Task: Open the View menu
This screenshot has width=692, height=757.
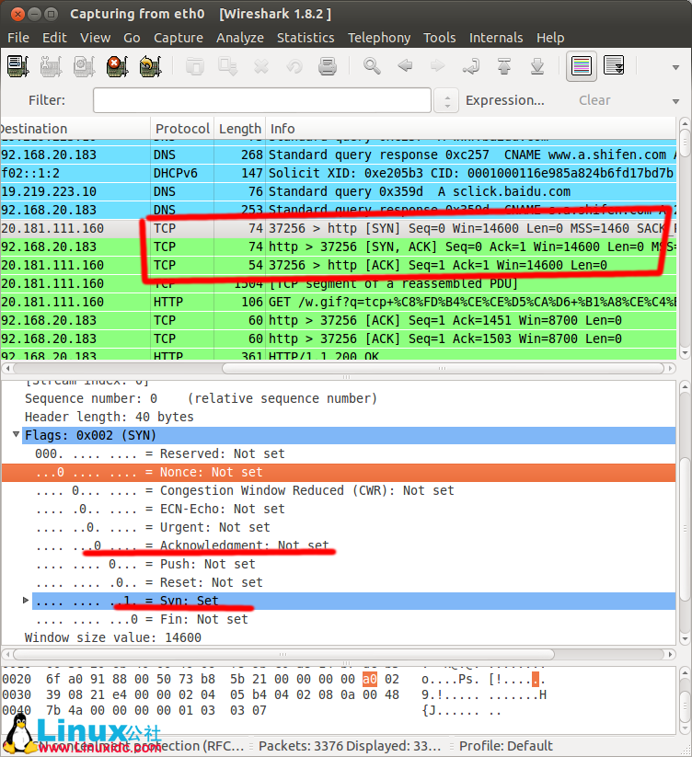Action: coord(95,38)
